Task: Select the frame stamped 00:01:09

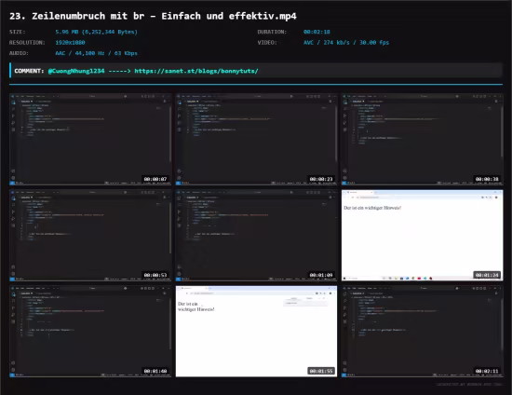Action: (256, 236)
